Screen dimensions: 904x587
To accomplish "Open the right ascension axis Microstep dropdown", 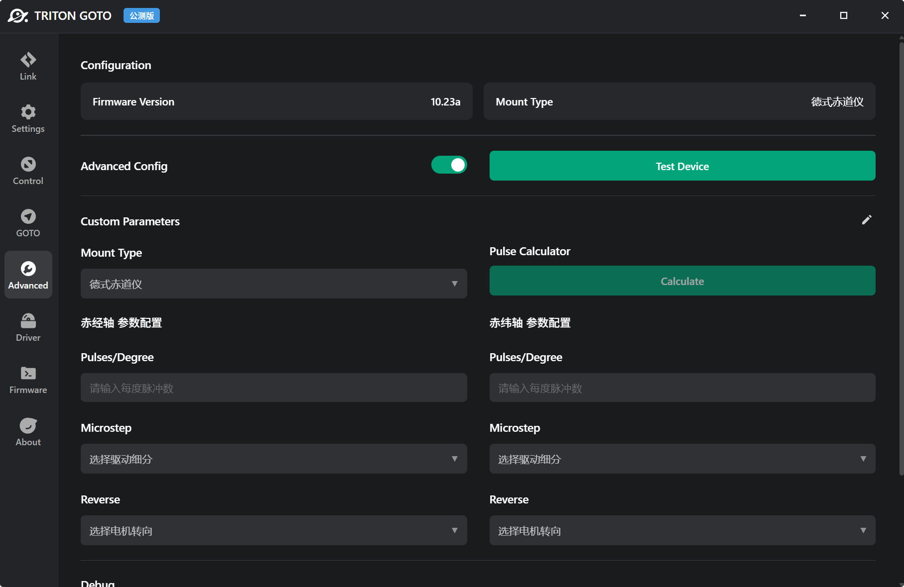I will click(x=273, y=459).
